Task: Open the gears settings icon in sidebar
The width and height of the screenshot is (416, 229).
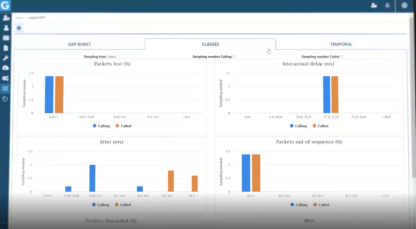Action: [x=5, y=78]
